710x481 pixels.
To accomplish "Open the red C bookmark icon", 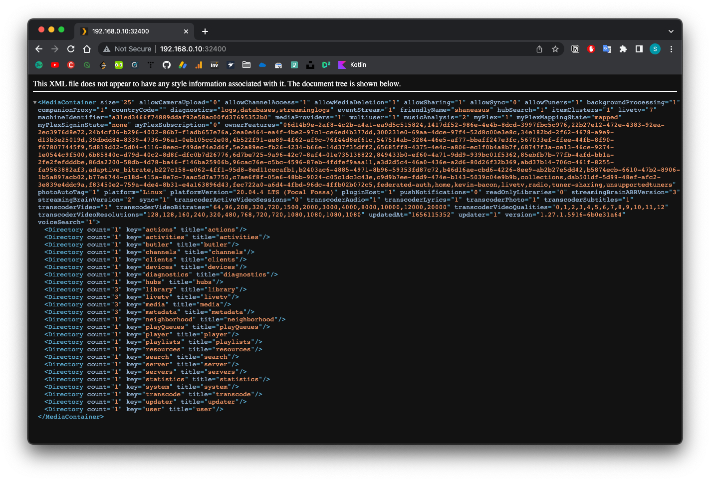I will click(71, 65).
